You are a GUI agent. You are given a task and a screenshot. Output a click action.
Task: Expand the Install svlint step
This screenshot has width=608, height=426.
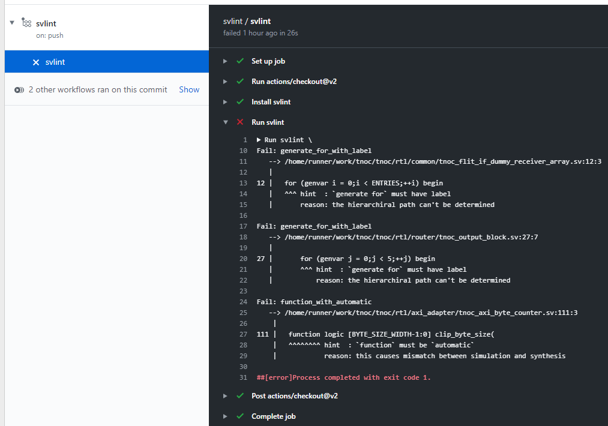(225, 101)
